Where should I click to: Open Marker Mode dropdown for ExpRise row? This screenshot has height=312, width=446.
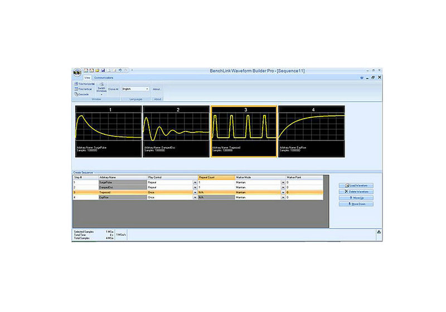click(x=283, y=197)
